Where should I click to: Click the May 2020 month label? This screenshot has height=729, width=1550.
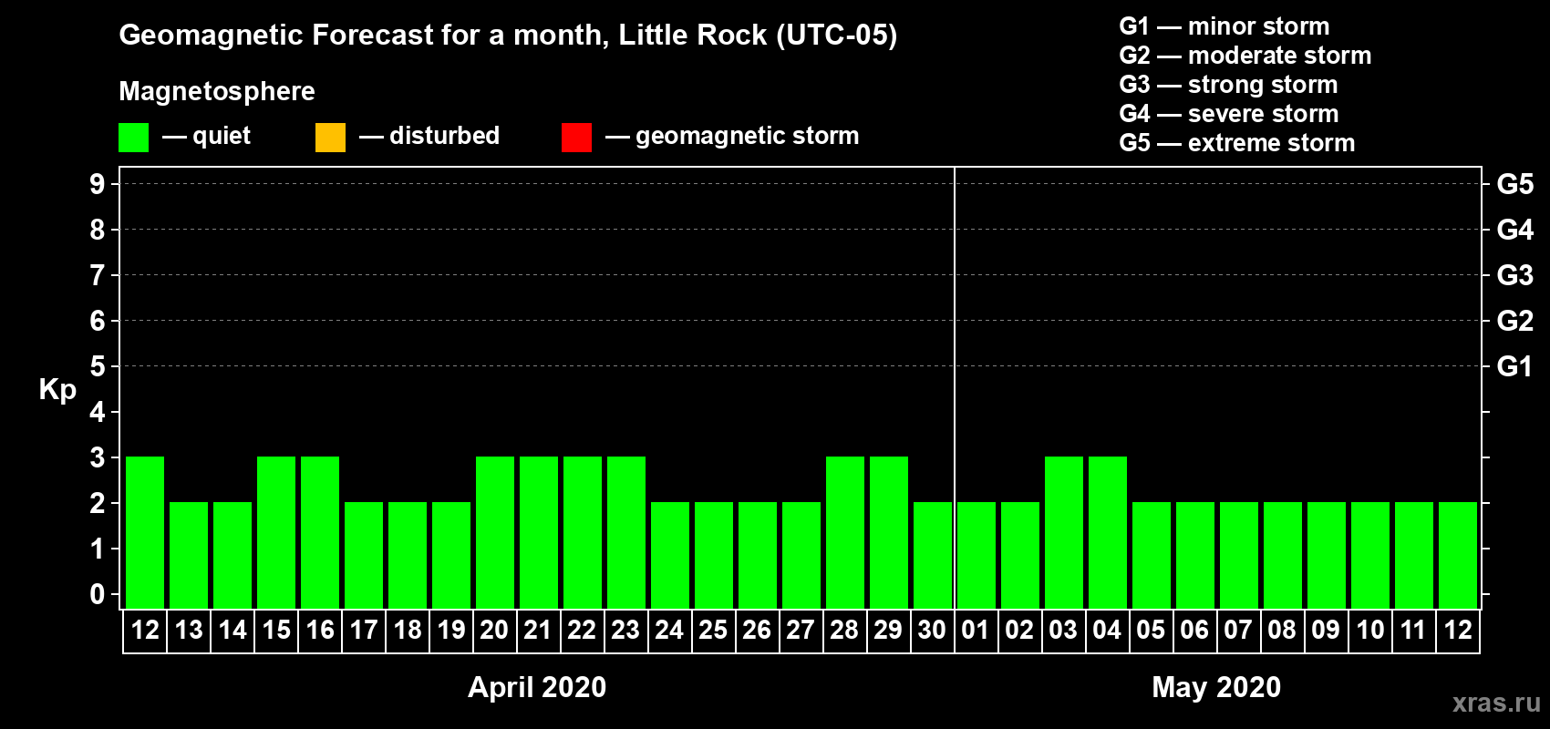click(x=1216, y=687)
